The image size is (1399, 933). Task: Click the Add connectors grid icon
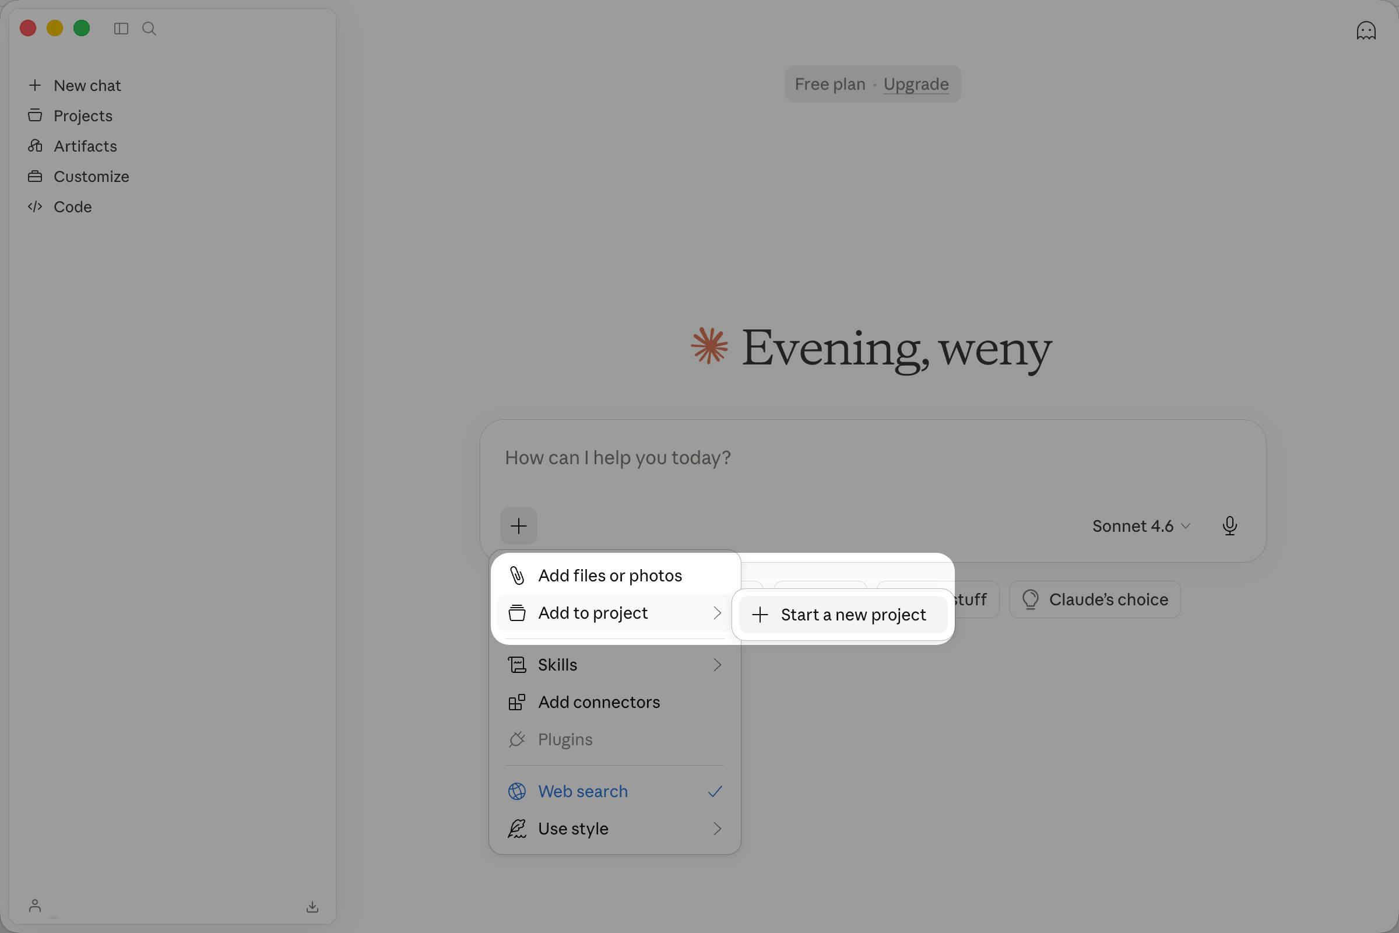[517, 702]
